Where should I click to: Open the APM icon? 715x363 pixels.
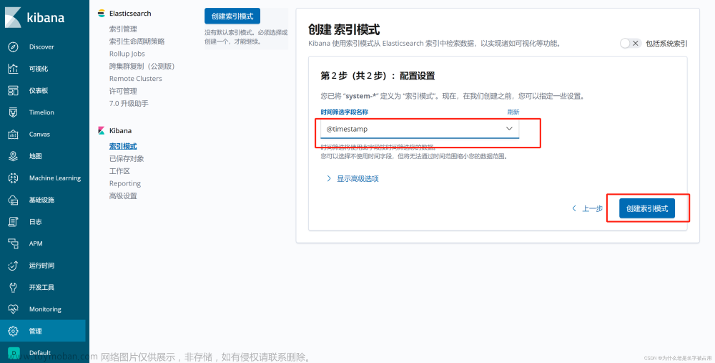(13, 243)
